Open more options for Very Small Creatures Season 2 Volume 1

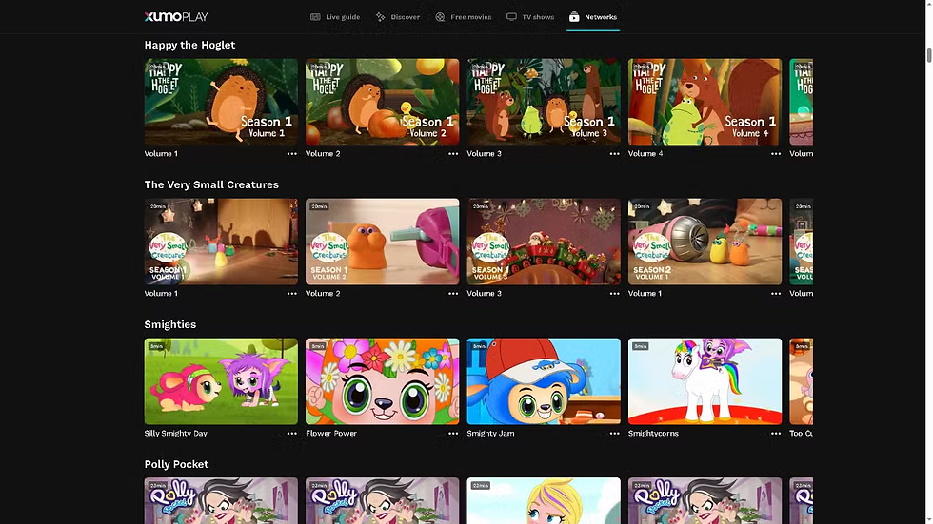point(775,294)
